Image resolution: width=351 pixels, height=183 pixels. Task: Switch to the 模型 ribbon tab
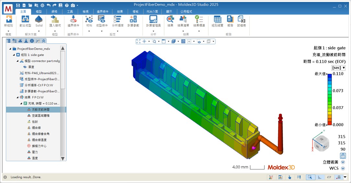[39, 11]
